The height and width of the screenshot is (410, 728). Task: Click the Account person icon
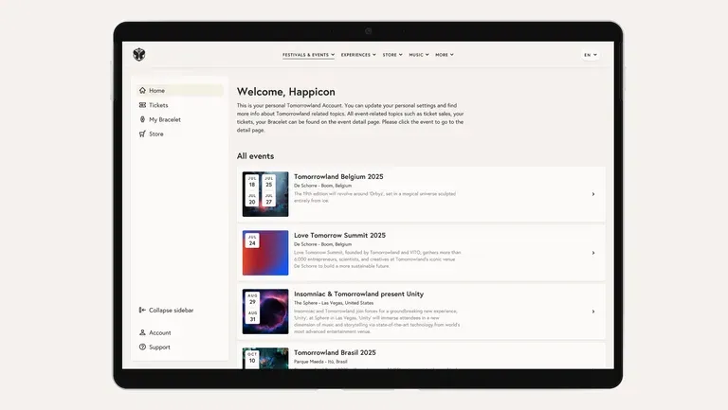click(142, 332)
